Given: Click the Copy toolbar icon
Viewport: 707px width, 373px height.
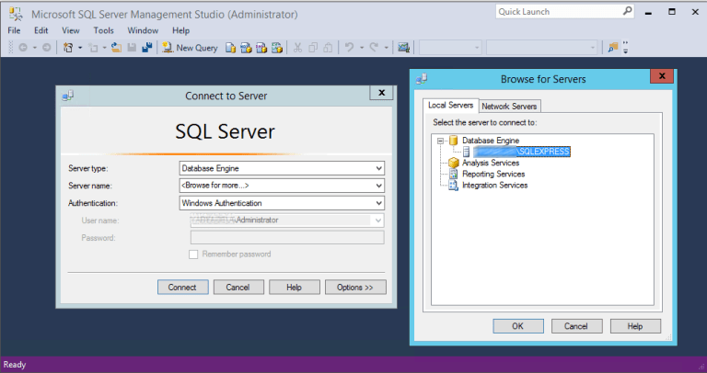Looking at the screenshot, I should (x=313, y=47).
